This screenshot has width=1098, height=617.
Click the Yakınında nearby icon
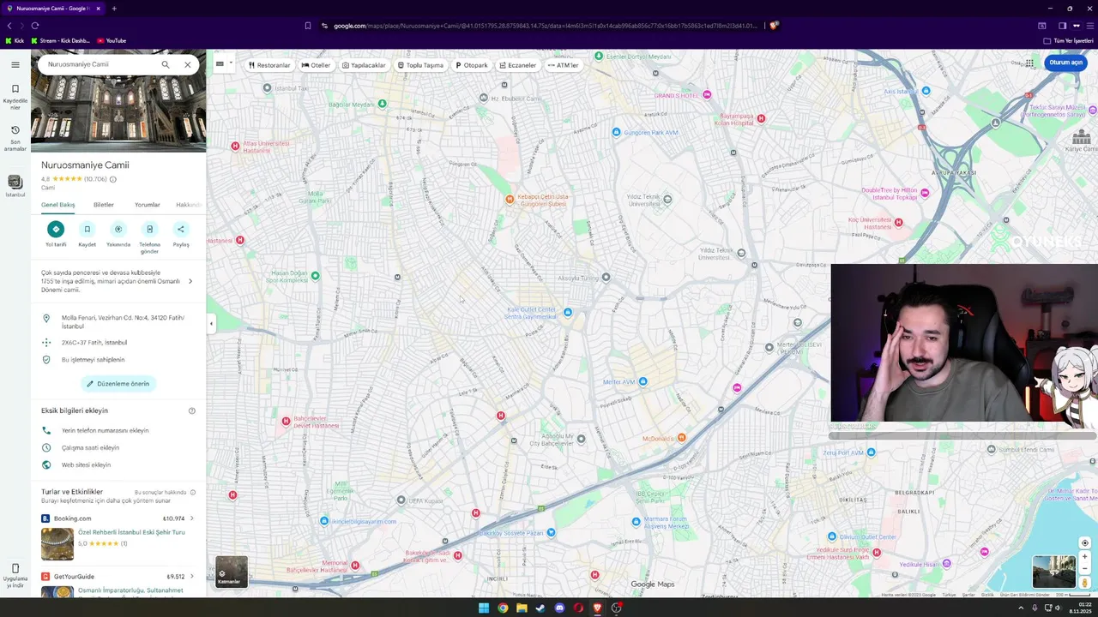click(x=118, y=229)
